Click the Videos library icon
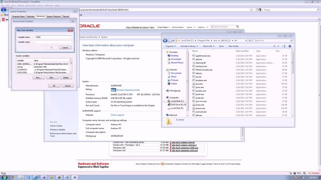The height and width of the screenshot is (180, 321). click(x=169, y=83)
